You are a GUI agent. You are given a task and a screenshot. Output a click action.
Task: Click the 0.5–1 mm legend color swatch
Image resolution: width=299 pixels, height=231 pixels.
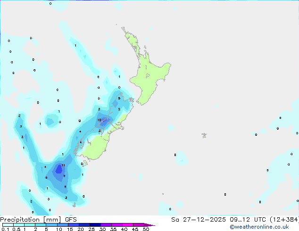19,225
